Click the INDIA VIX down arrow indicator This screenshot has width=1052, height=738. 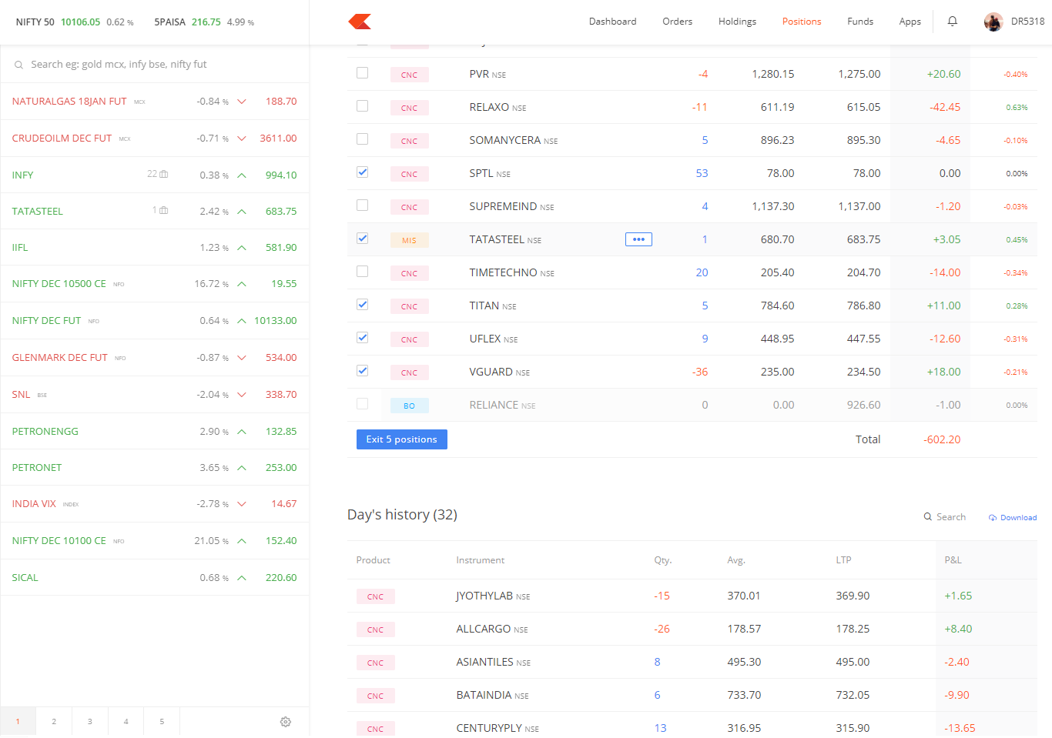pyautogui.click(x=242, y=504)
